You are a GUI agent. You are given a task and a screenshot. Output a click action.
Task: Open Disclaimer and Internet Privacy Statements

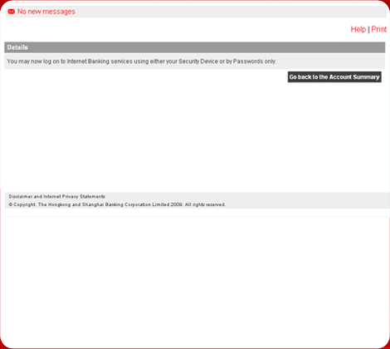coord(56,196)
